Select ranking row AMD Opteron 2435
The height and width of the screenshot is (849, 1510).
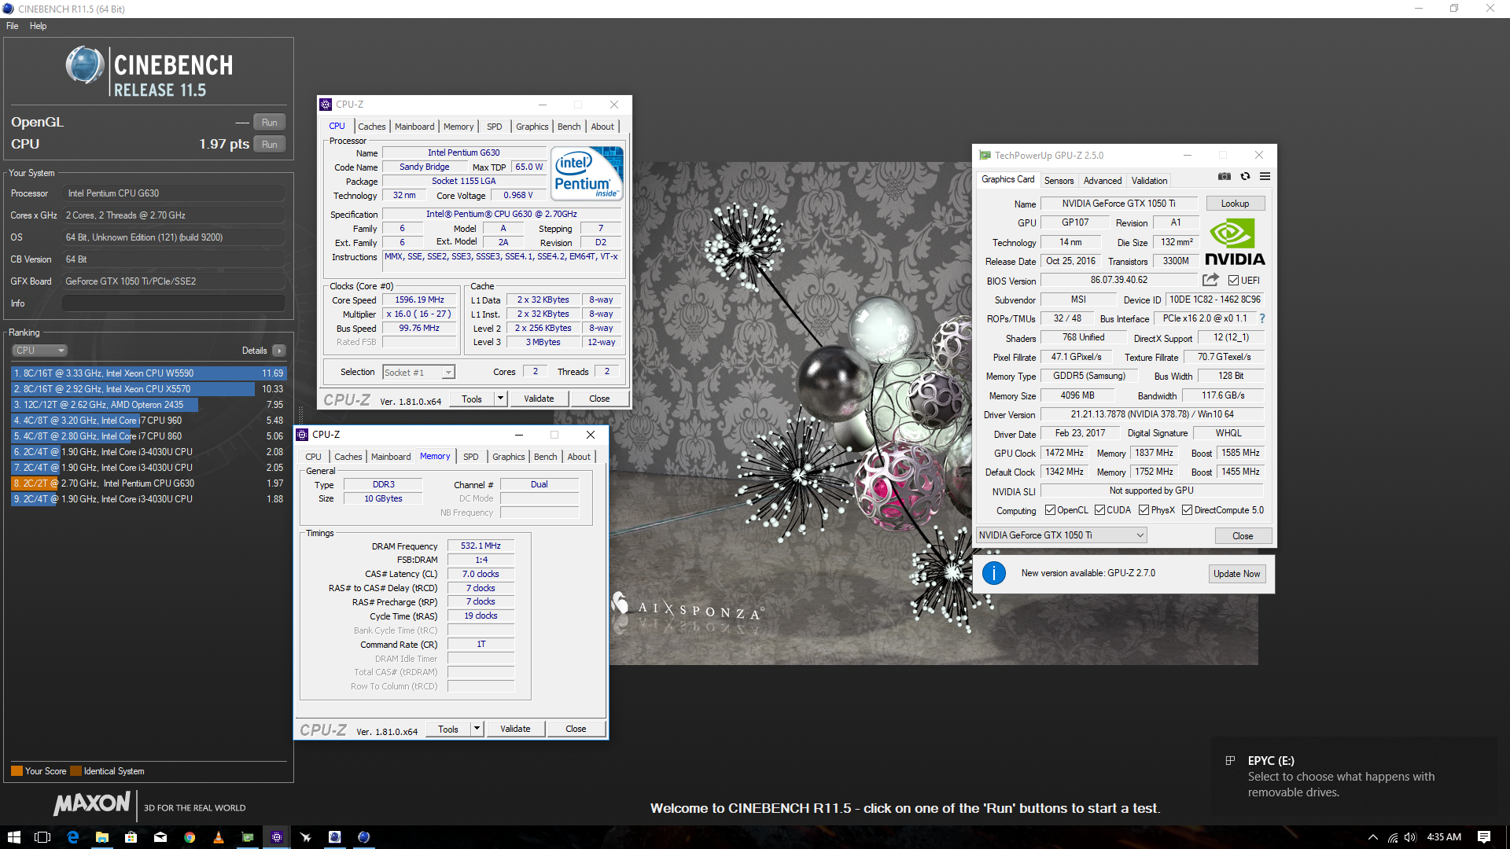point(149,405)
